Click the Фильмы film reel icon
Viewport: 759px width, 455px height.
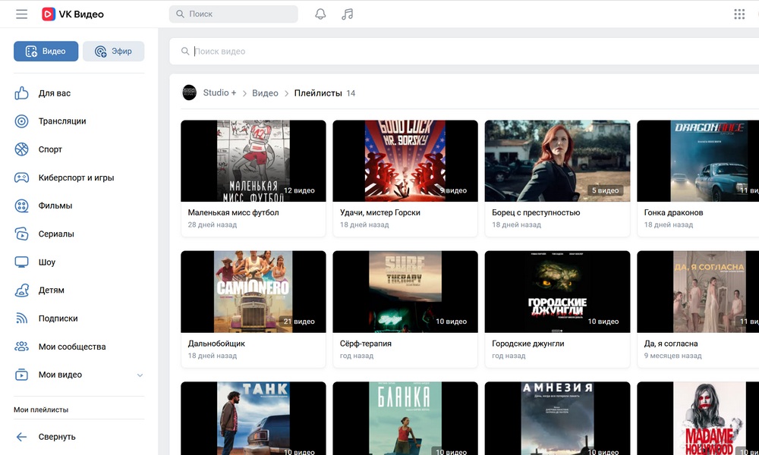click(21, 206)
